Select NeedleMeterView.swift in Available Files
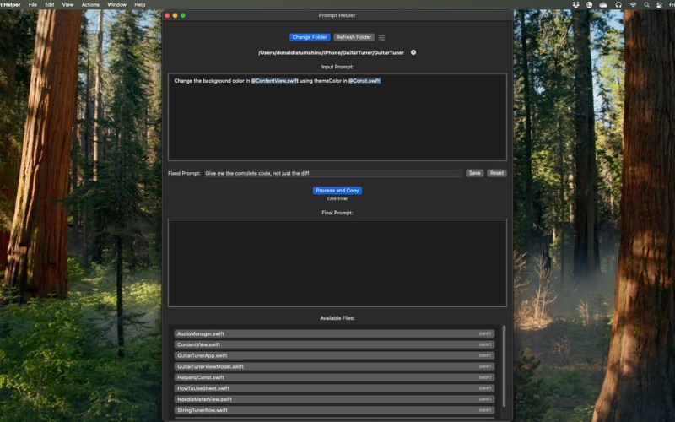The height and width of the screenshot is (422, 675). 334,399
